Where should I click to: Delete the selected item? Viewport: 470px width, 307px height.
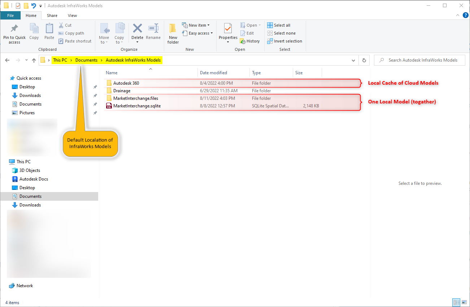[137, 33]
